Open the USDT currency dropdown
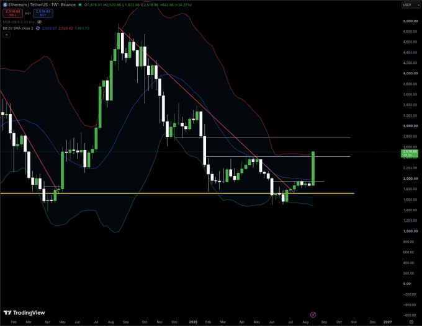 click(x=411, y=5)
